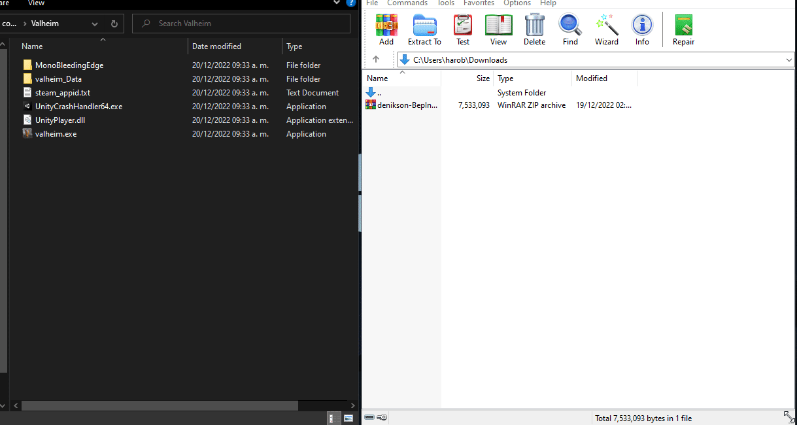The image size is (797, 425).
Task: Select the folder named MonoBleedingEdge
Action: click(x=69, y=65)
